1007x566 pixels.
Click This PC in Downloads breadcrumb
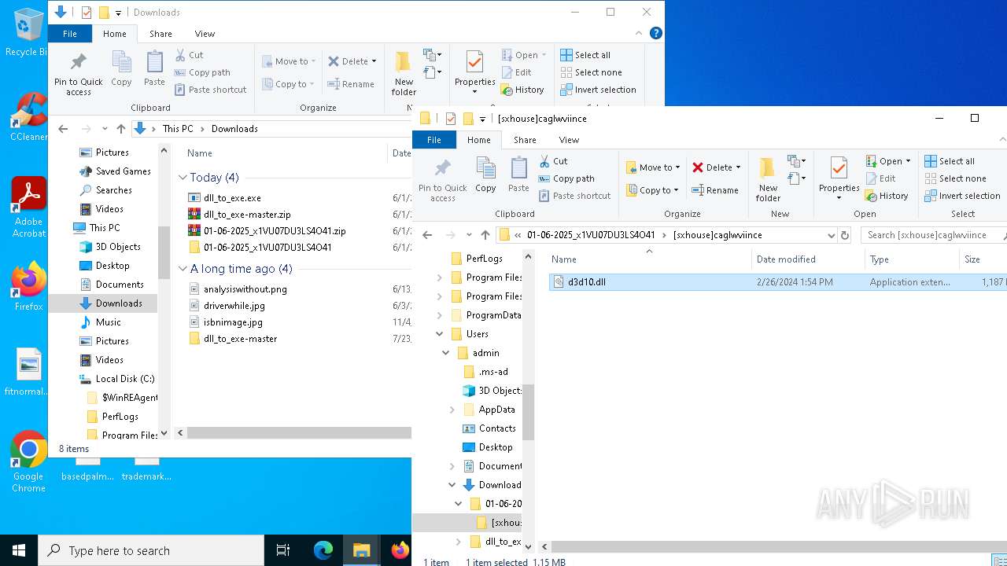click(x=178, y=129)
